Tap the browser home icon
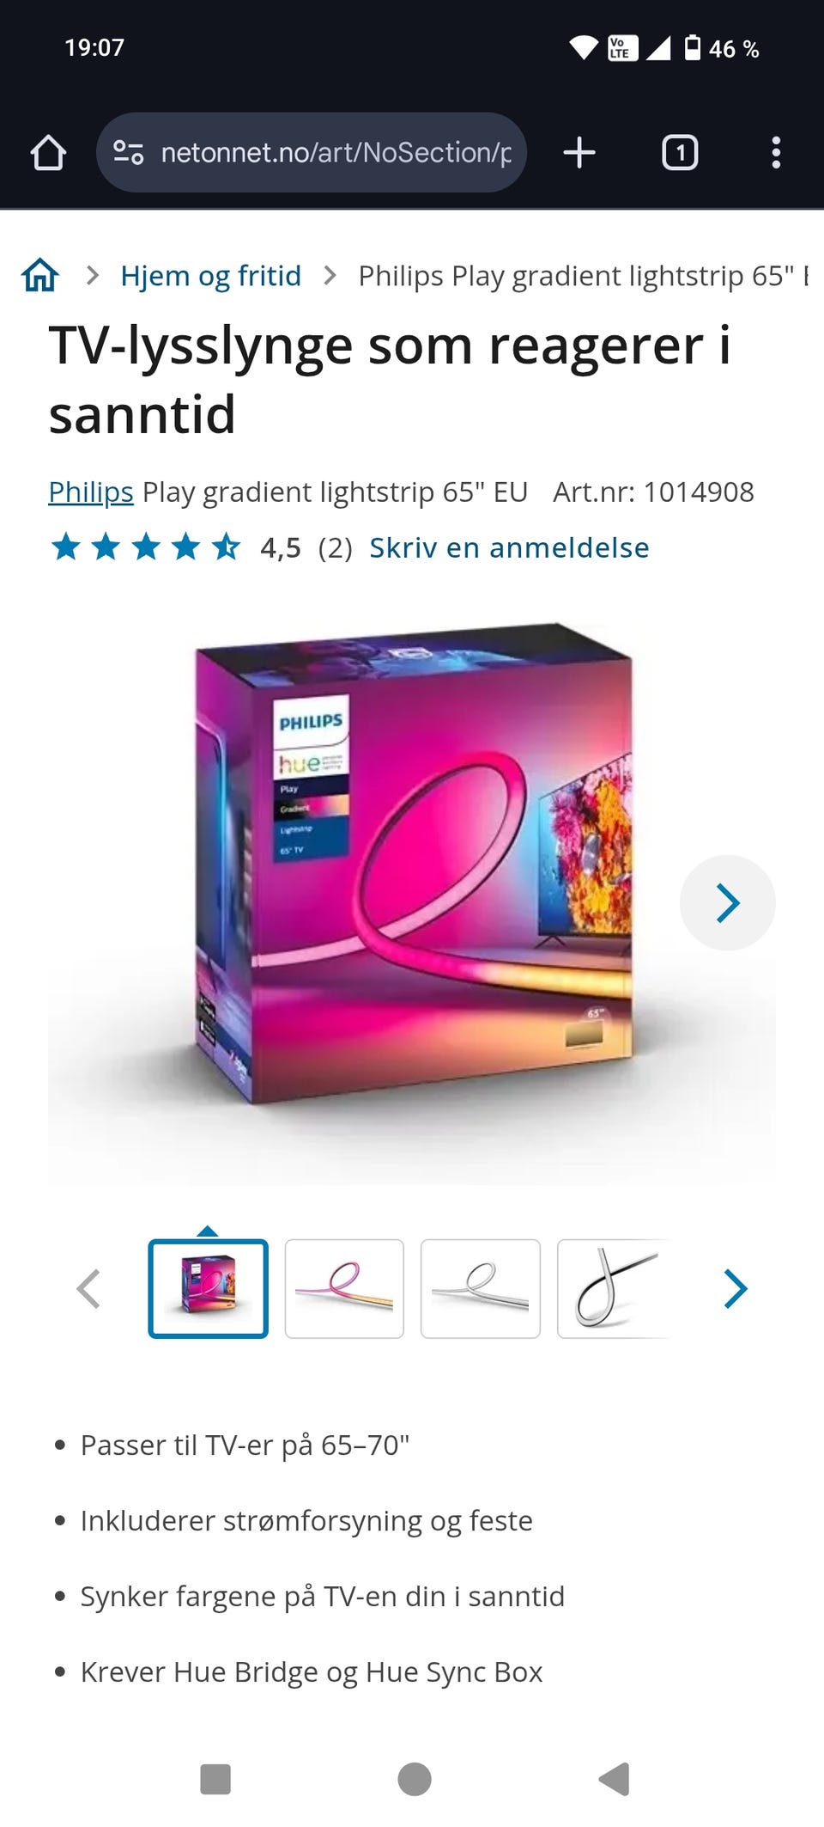824x1827 pixels. pos(48,153)
